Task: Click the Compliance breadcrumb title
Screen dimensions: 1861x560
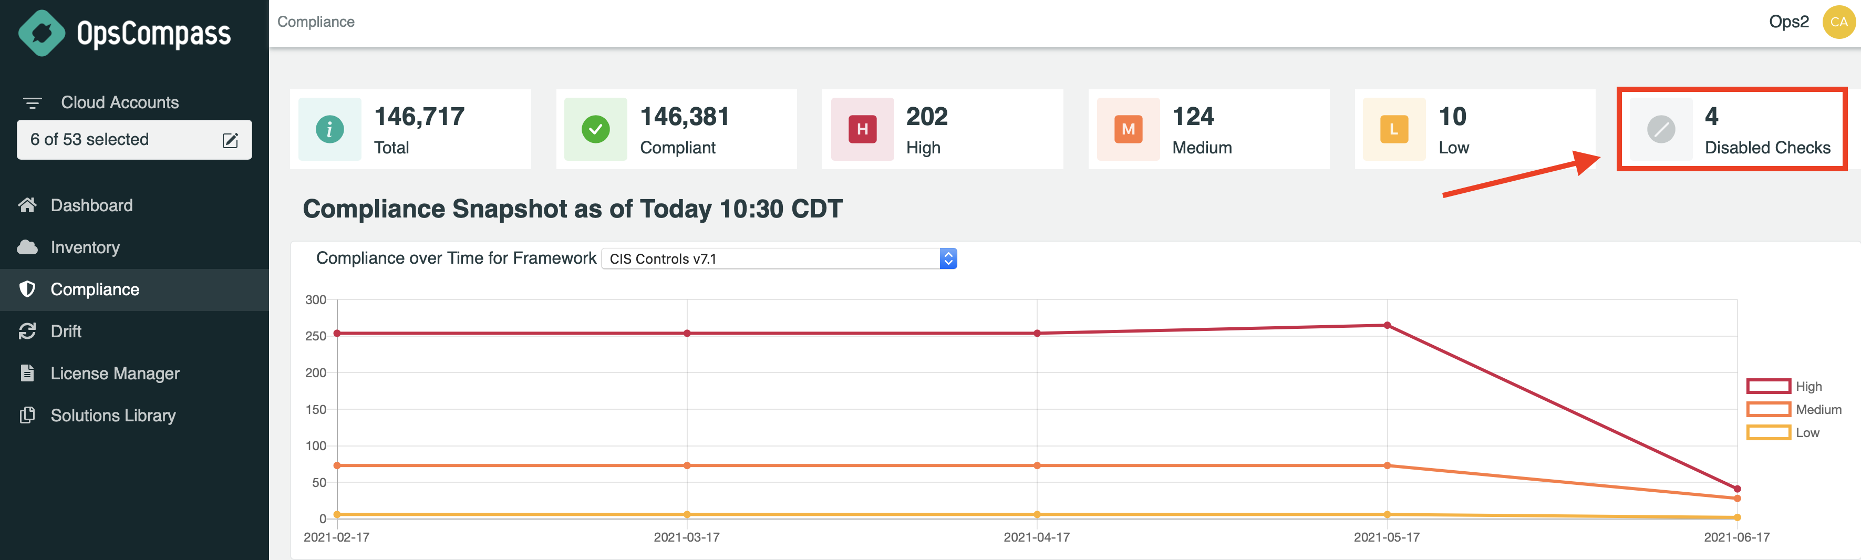Action: click(316, 22)
